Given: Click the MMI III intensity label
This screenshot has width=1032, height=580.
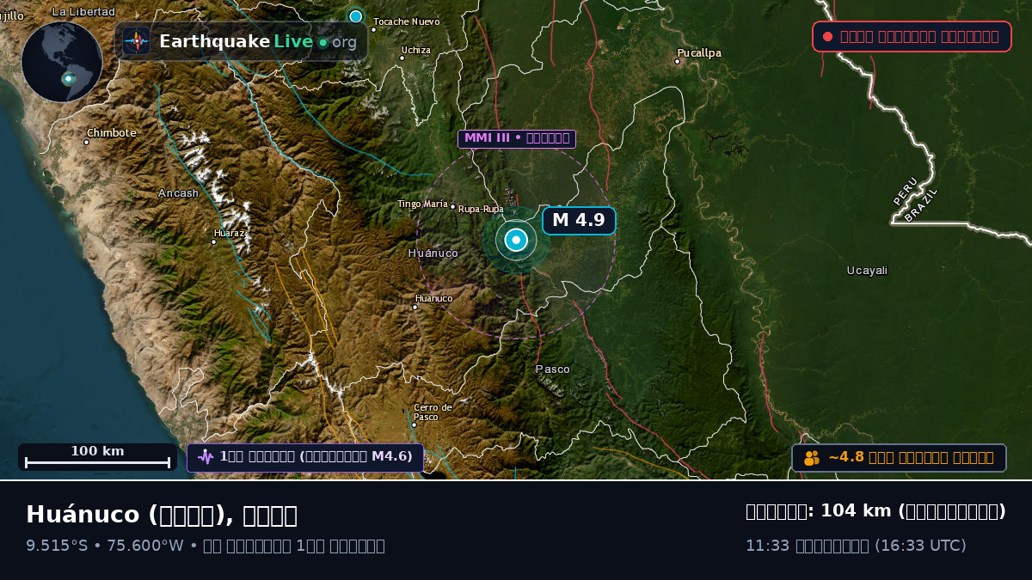Looking at the screenshot, I should point(516,138).
